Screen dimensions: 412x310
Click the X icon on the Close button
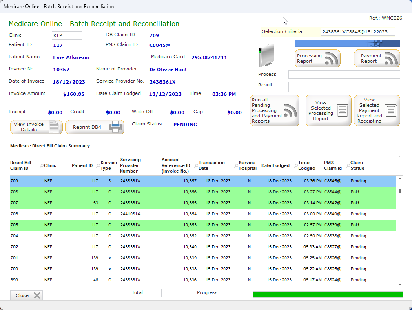point(37,295)
